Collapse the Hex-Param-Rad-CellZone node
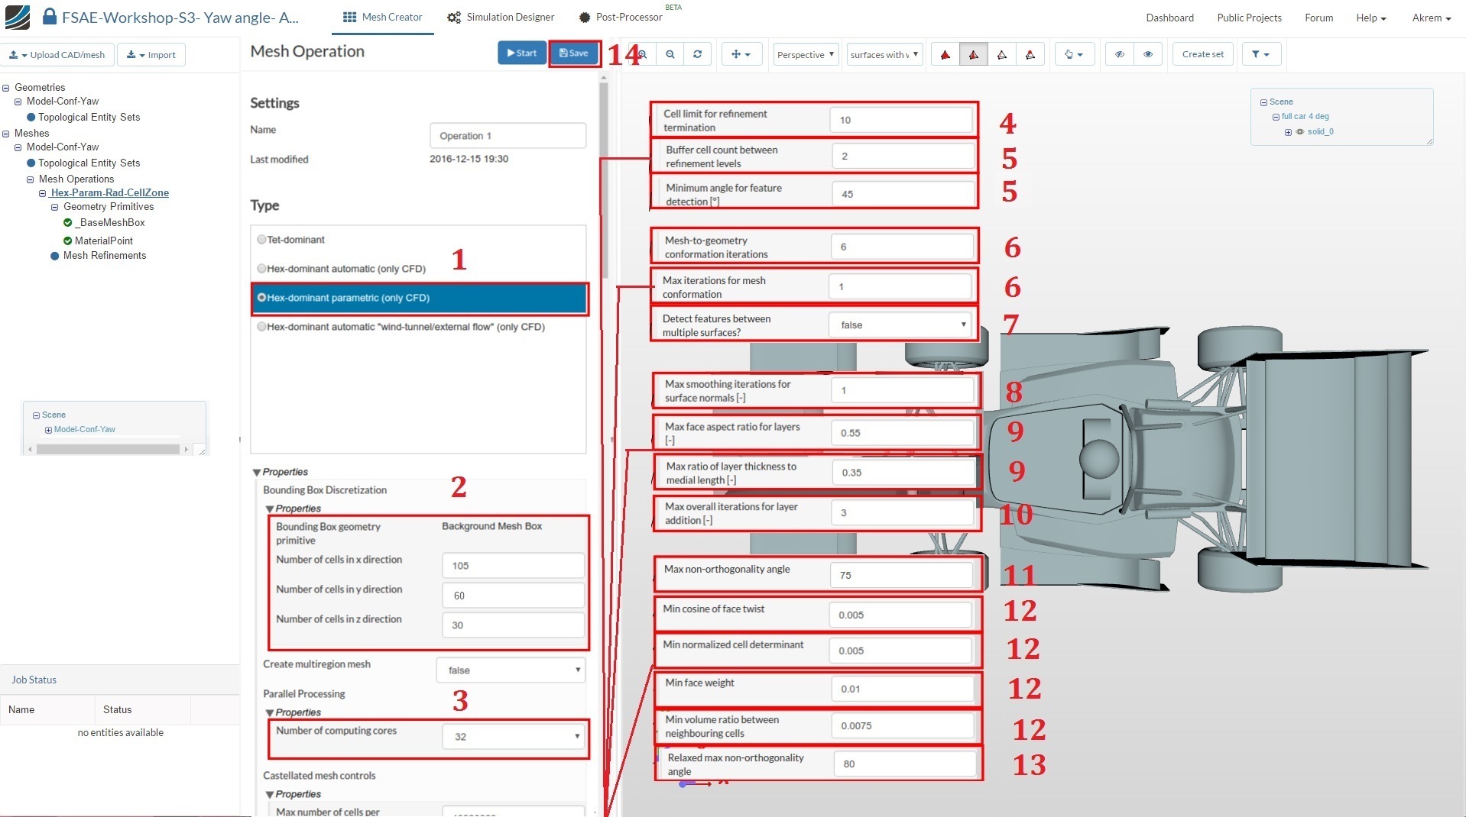The width and height of the screenshot is (1466, 817). click(x=43, y=194)
